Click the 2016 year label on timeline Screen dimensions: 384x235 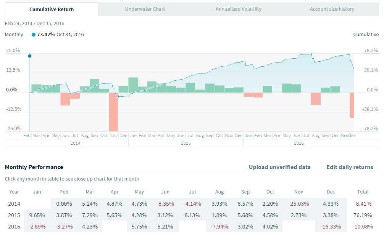[299, 143]
